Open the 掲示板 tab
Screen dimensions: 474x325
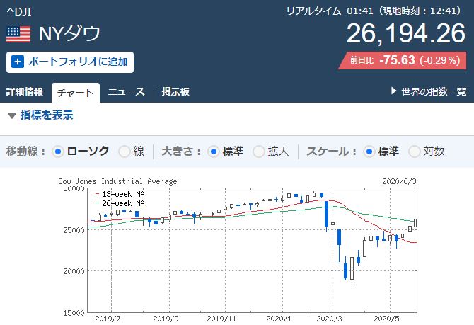point(175,91)
